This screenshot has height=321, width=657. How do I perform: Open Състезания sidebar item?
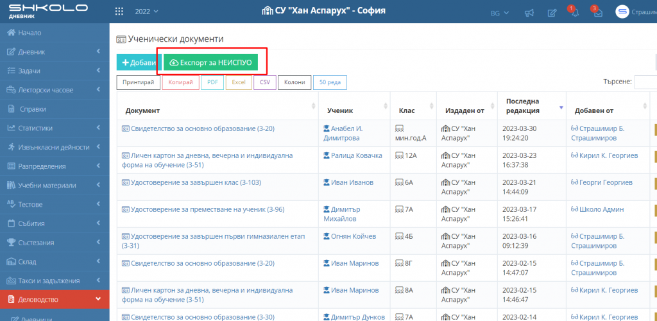[x=55, y=243]
